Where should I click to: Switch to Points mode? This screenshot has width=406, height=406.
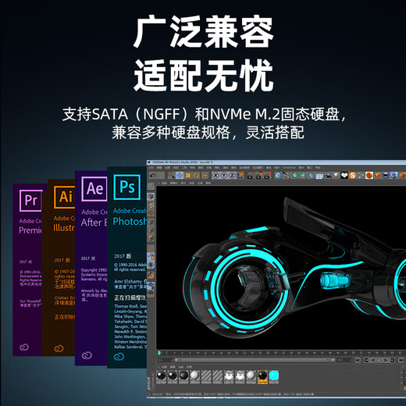151,222
